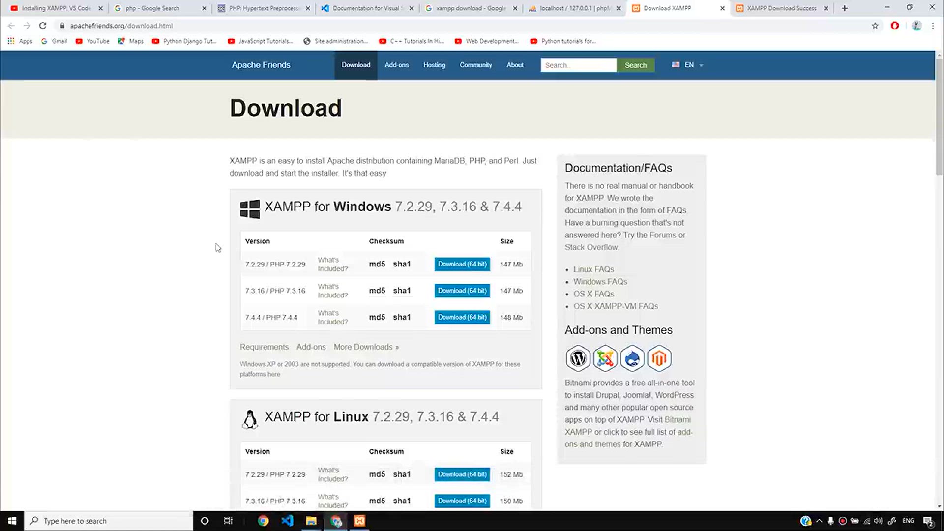Image resolution: width=944 pixels, height=531 pixels.
Task: Click the site Search input field
Action: tap(578, 65)
